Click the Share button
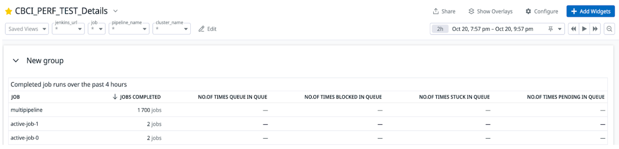This screenshot has height=149, width=619. 444,11
